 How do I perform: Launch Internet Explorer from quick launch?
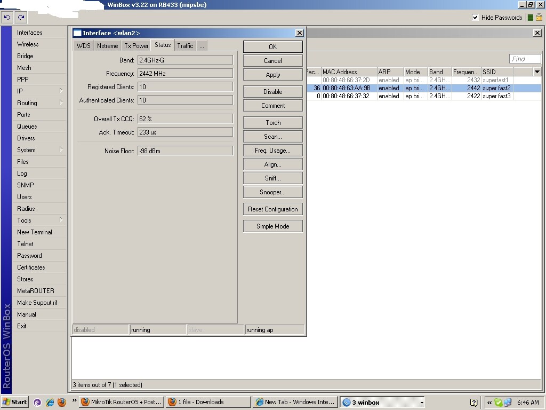tap(50, 403)
